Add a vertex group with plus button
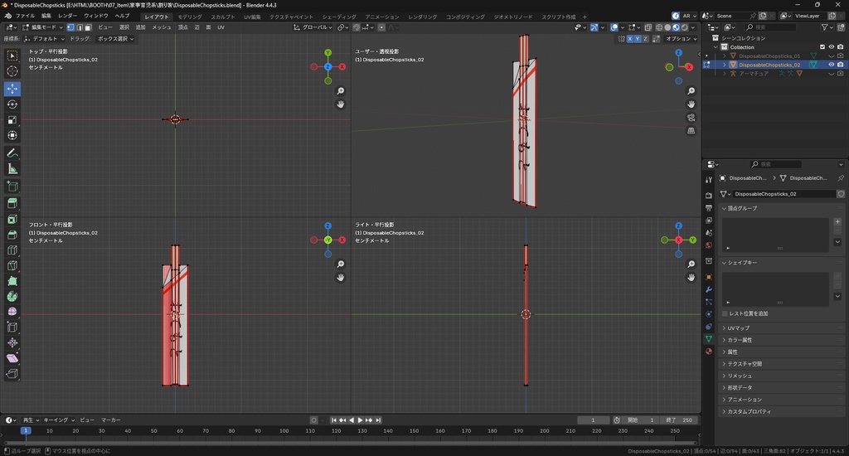 (837, 221)
